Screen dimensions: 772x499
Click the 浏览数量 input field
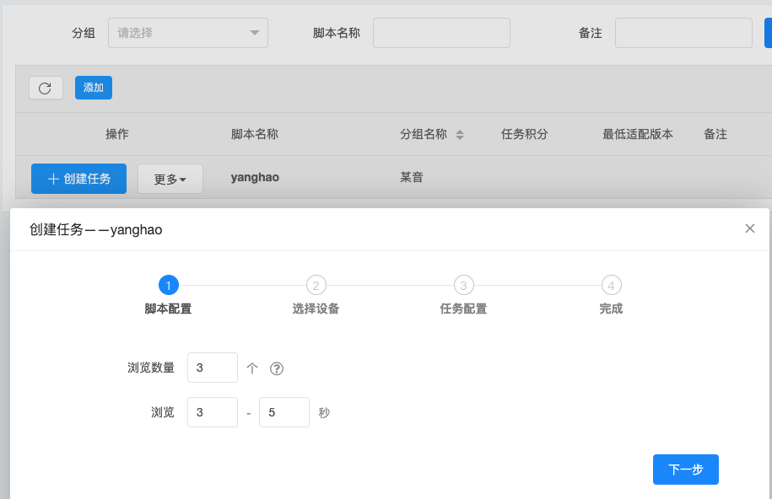212,368
